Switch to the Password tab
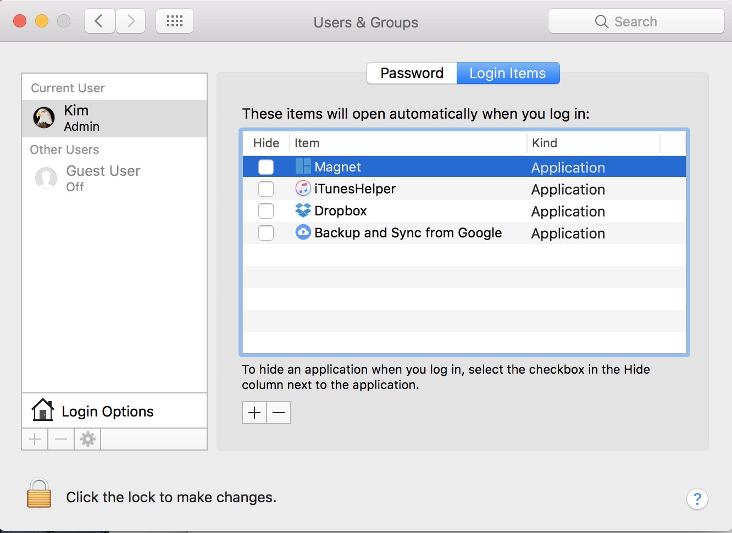 tap(412, 73)
